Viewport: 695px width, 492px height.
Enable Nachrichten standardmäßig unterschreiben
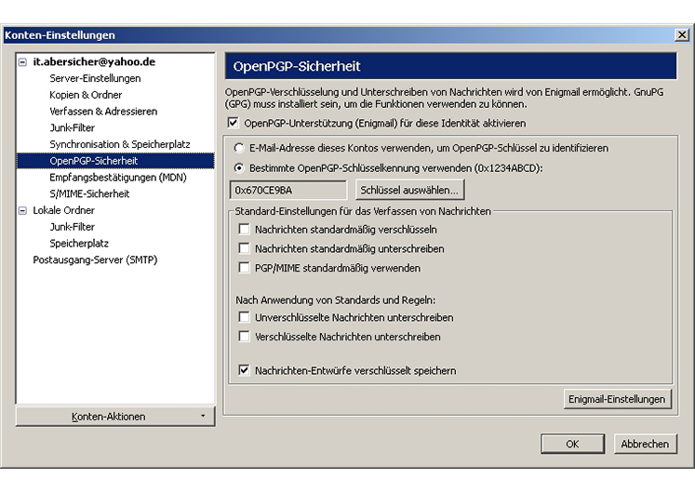245,248
